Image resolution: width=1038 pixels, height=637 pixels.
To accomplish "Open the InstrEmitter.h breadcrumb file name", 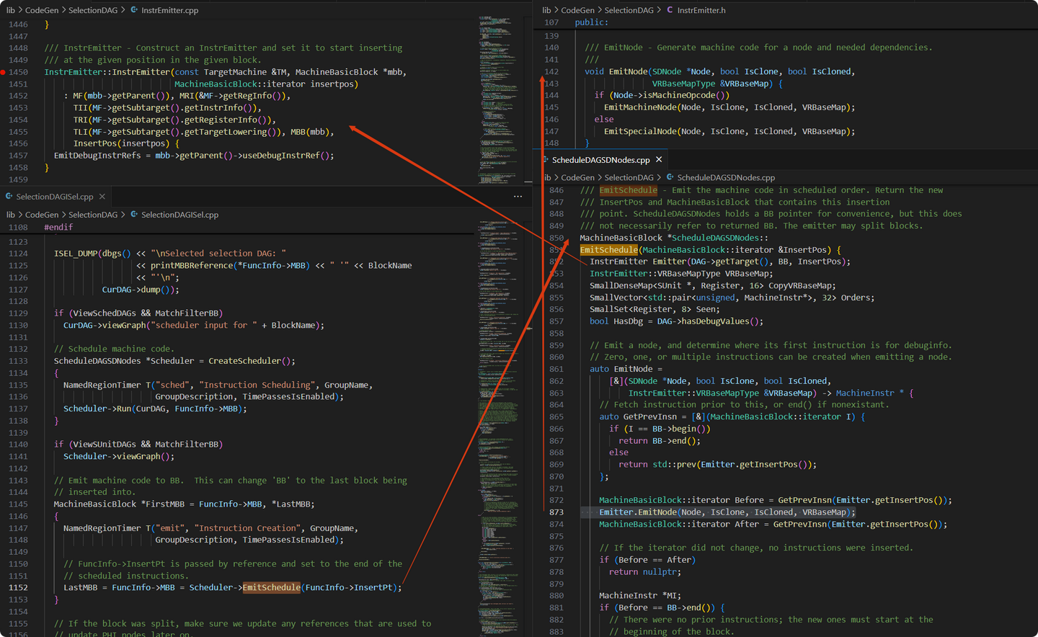I will tap(701, 10).
